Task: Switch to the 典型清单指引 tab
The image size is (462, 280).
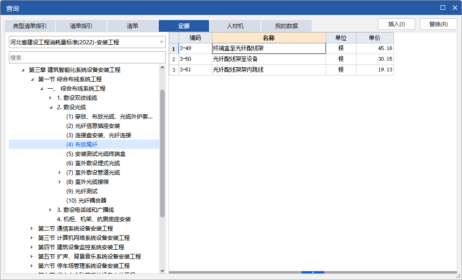Action: pyautogui.click(x=30, y=26)
